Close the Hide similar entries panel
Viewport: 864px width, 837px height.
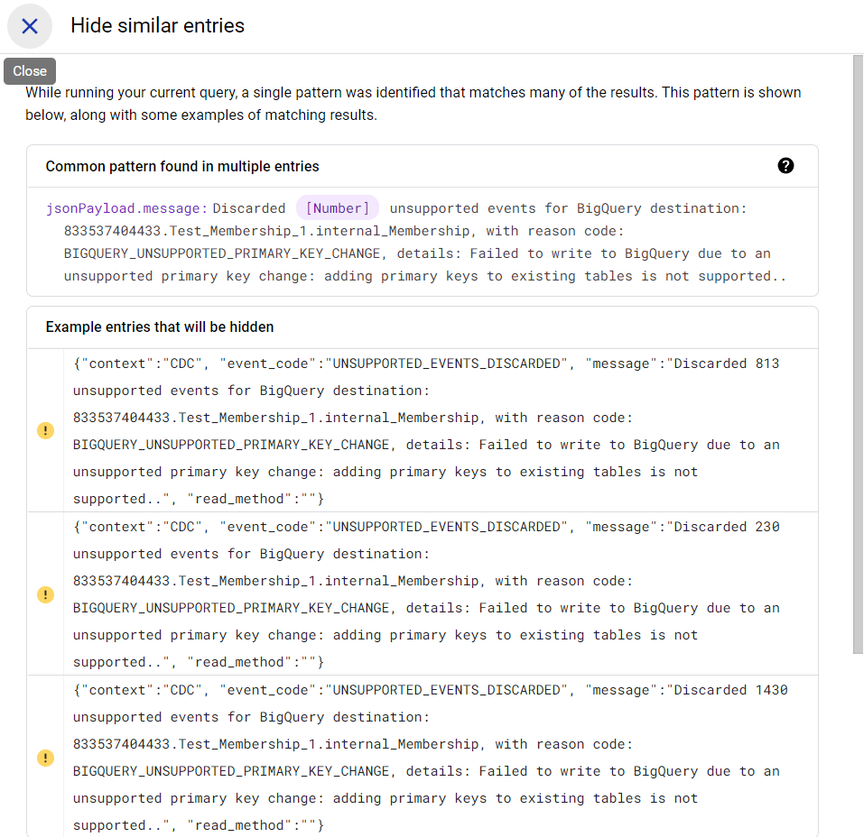(x=30, y=26)
